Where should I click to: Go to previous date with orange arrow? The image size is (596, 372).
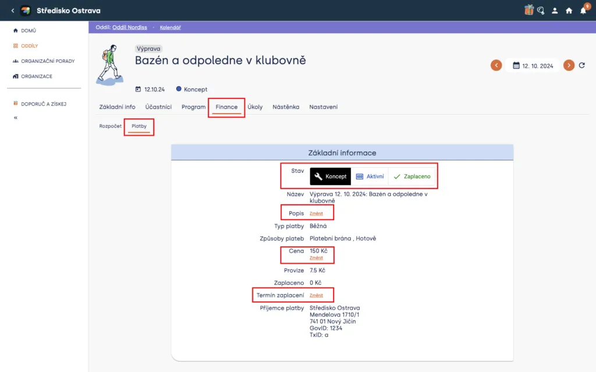point(496,65)
